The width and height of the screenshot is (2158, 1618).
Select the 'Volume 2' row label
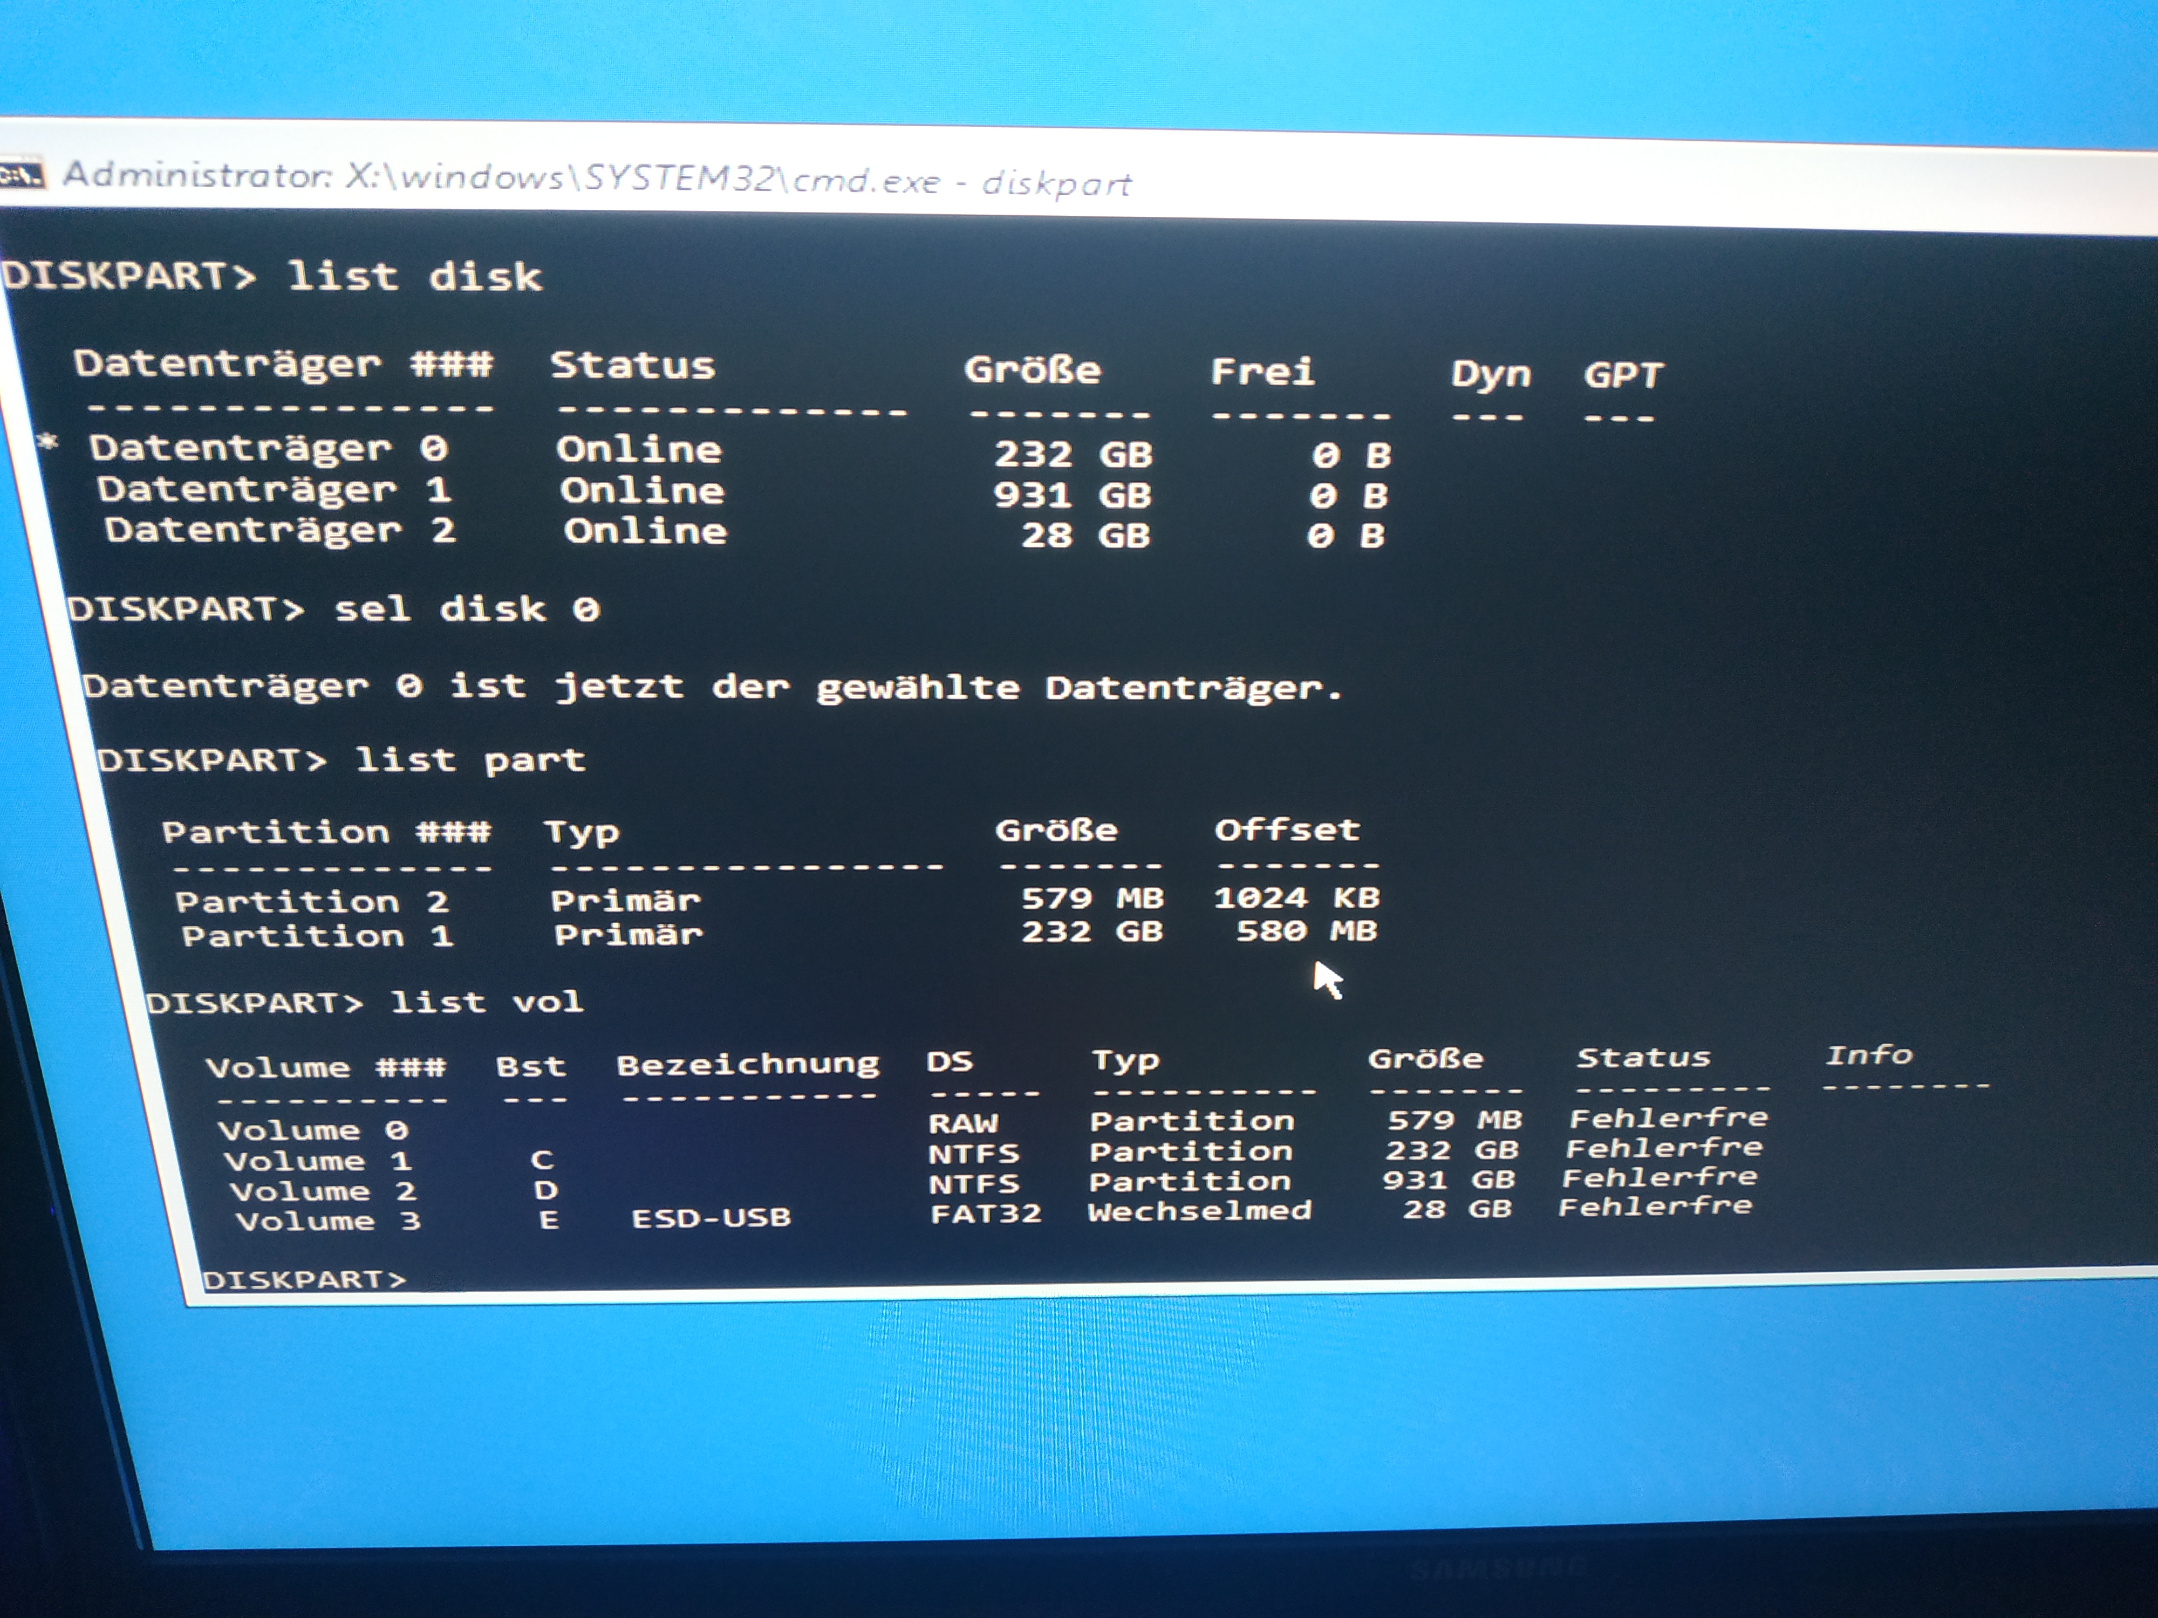pos(323,1191)
